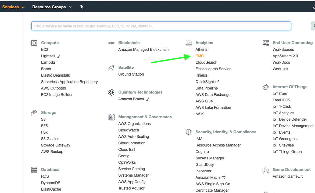
Task: Click the Internet Of Things icon
Action: click(266, 87)
